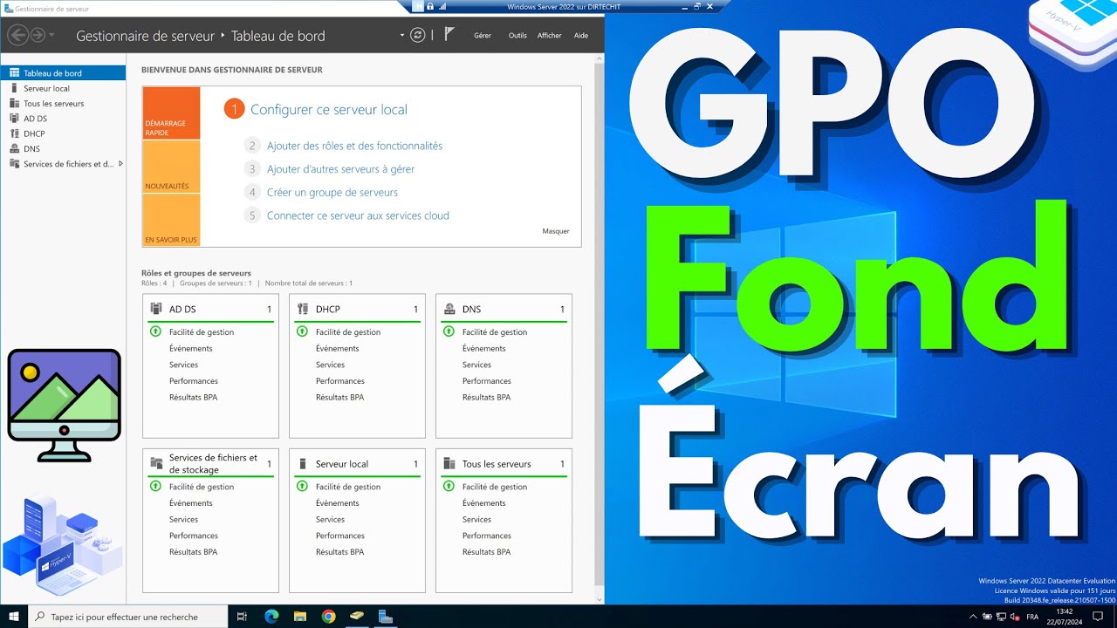
Task: Open Résultats BPA in Serveur local tile
Action: (339, 552)
